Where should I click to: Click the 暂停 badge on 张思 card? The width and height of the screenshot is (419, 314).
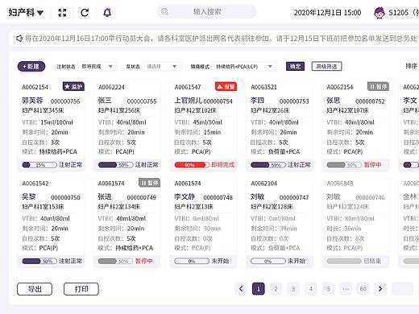tap(378, 86)
